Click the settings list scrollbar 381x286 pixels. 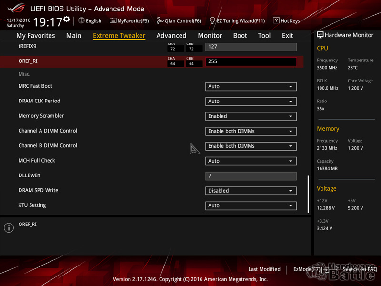pyautogui.click(x=308, y=194)
